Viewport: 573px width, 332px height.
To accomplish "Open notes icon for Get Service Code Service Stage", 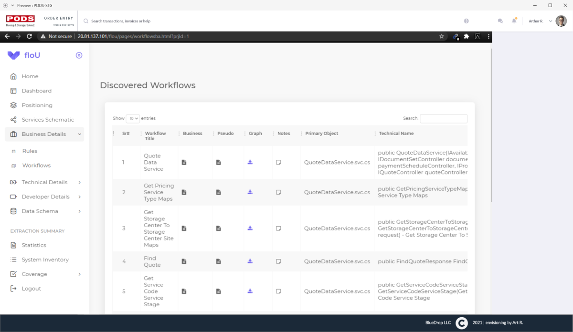I will click(x=278, y=291).
